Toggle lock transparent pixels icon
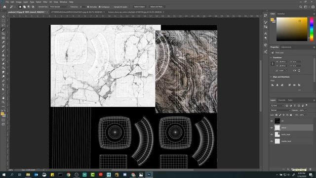 [x=276, y=115]
